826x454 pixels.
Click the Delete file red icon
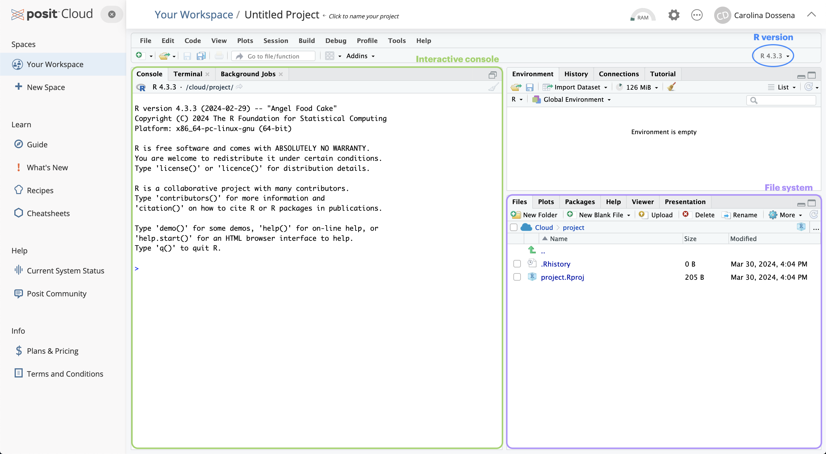coord(685,215)
